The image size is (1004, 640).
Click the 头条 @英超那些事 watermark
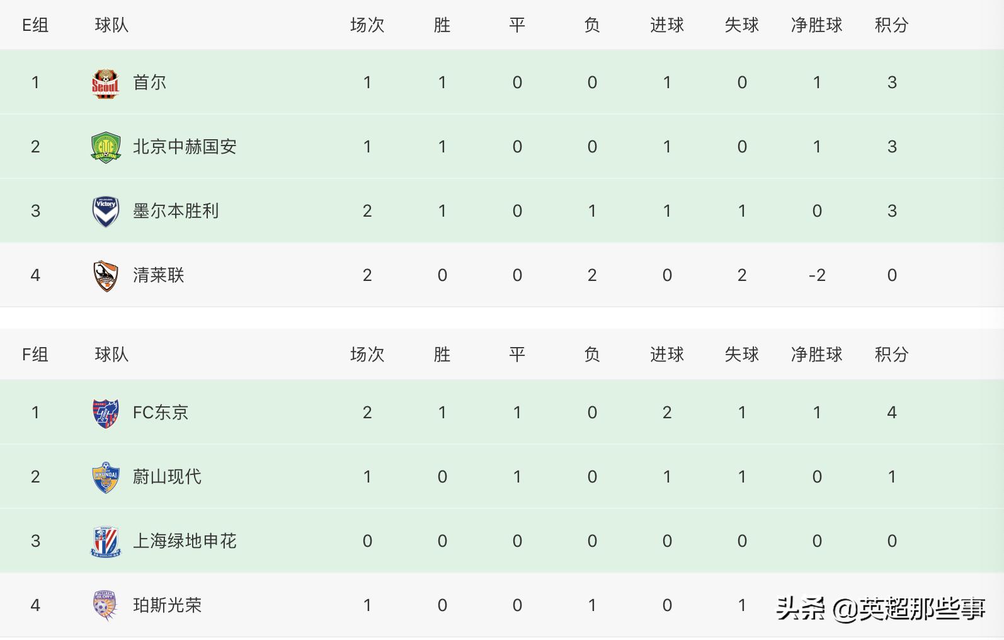(x=881, y=609)
